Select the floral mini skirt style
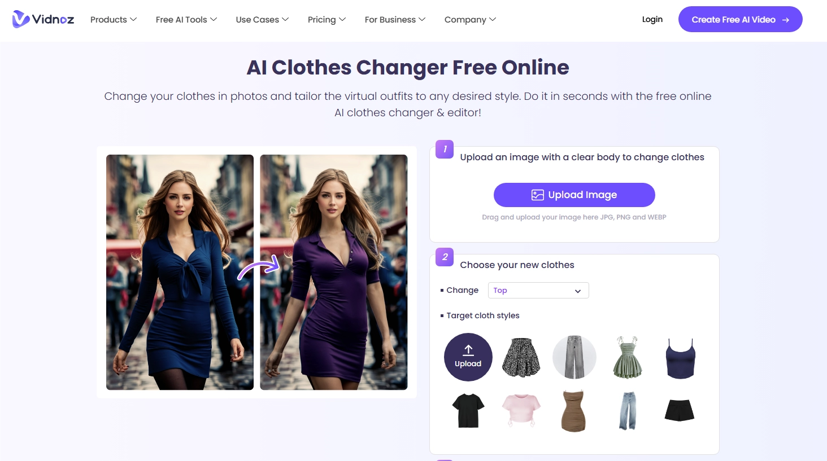The height and width of the screenshot is (461, 827). coord(521,357)
